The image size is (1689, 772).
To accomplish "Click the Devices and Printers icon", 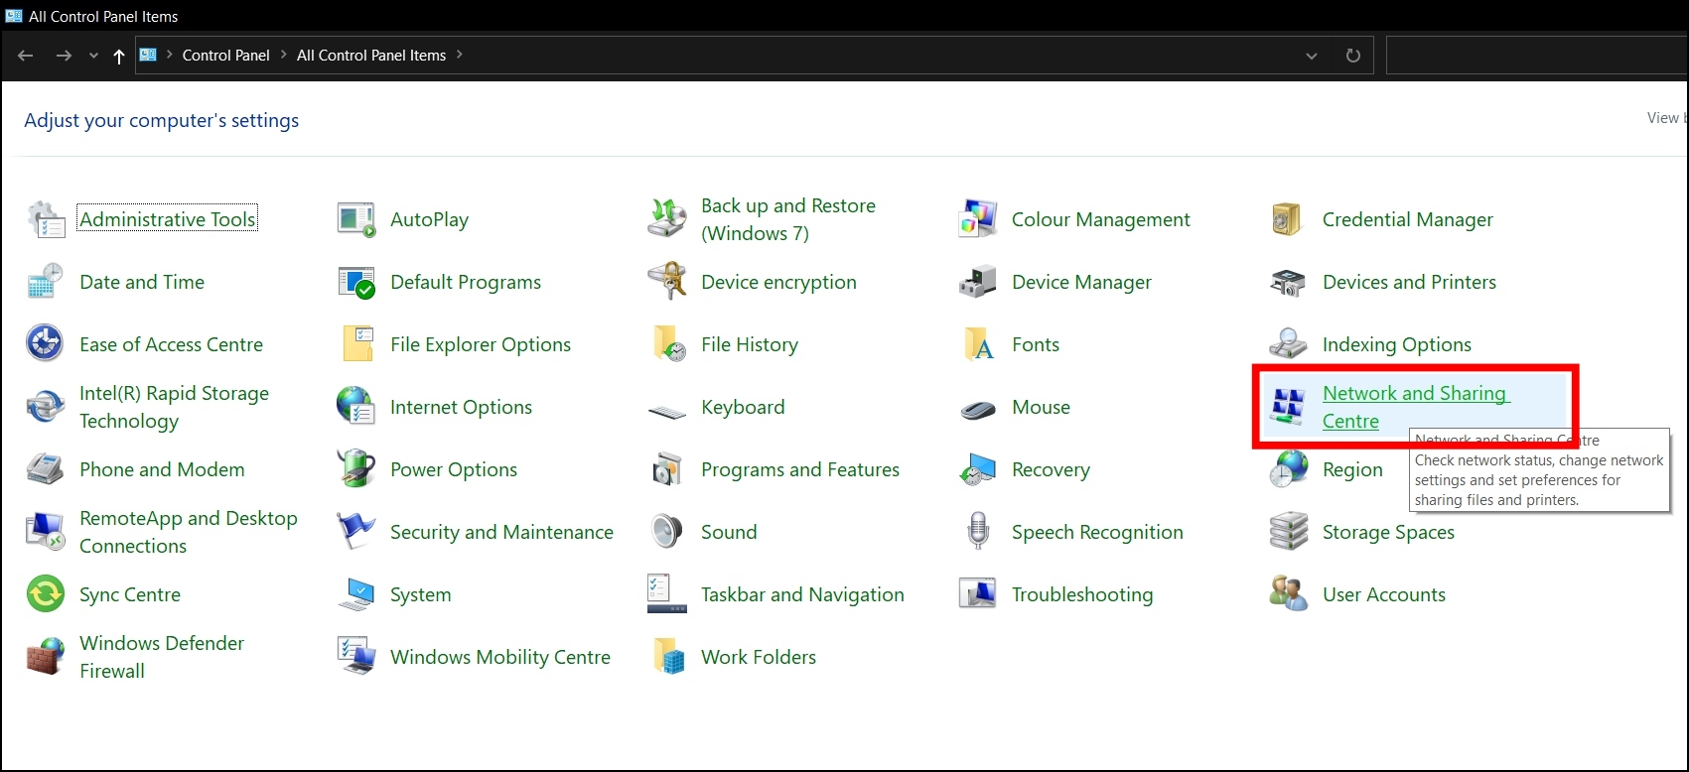I will point(1289,282).
